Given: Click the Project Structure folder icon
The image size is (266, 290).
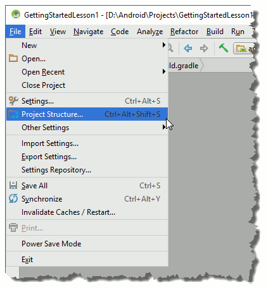Looking at the screenshot, I should (x=13, y=114).
